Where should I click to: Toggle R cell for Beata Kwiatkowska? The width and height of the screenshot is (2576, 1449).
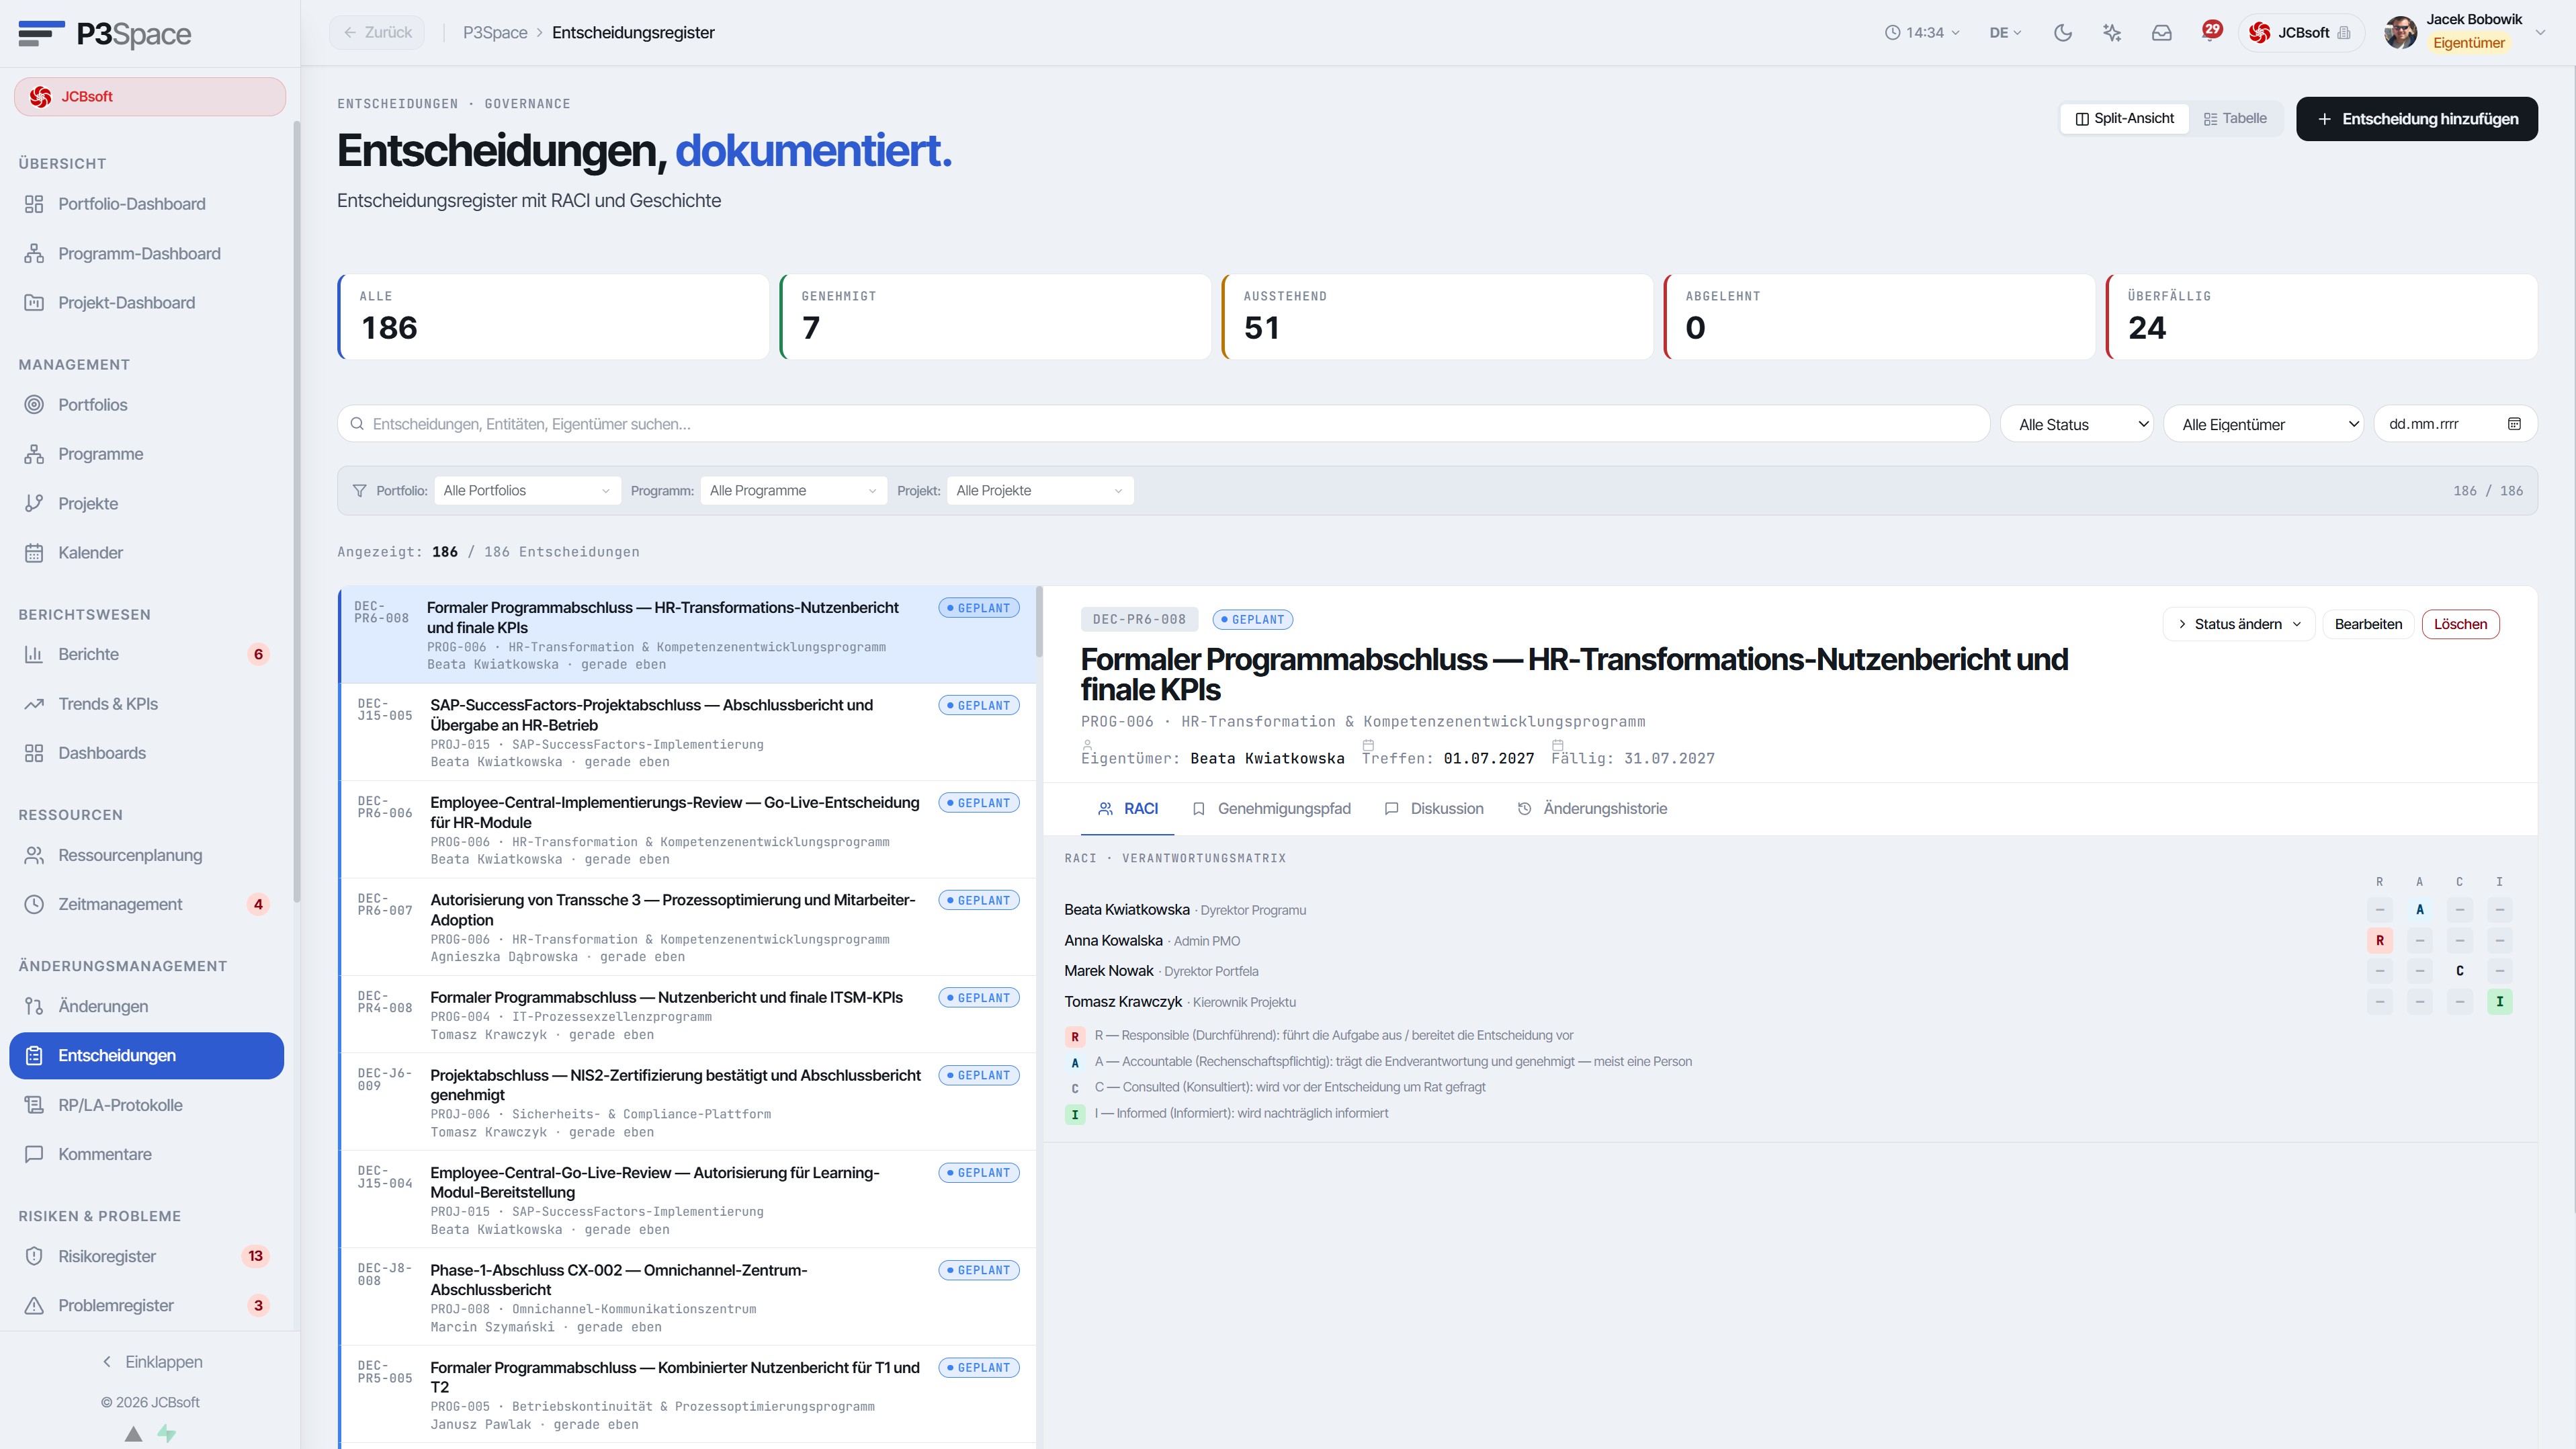point(2380,910)
